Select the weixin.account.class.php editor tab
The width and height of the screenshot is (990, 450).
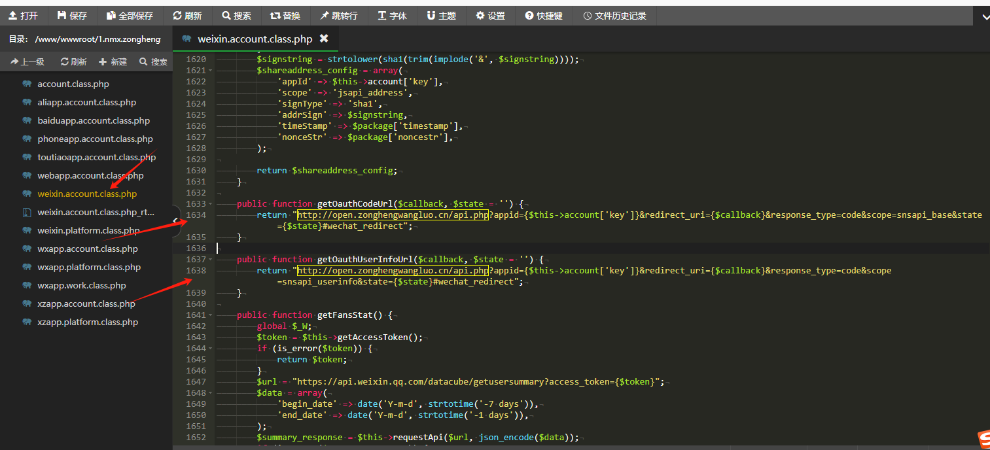pos(255,39)
